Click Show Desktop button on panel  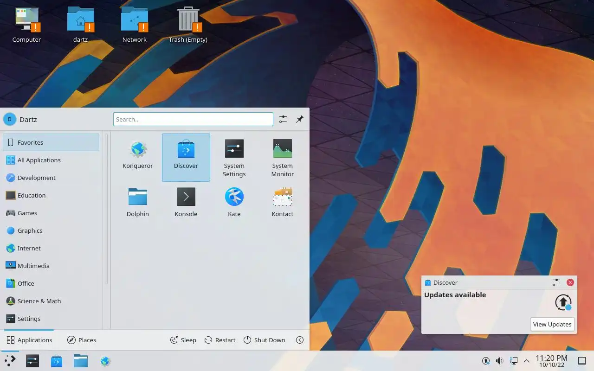[x=581, y=361]
